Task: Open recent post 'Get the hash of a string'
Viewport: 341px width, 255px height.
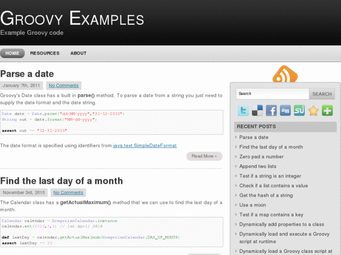Action: point(266,195)
